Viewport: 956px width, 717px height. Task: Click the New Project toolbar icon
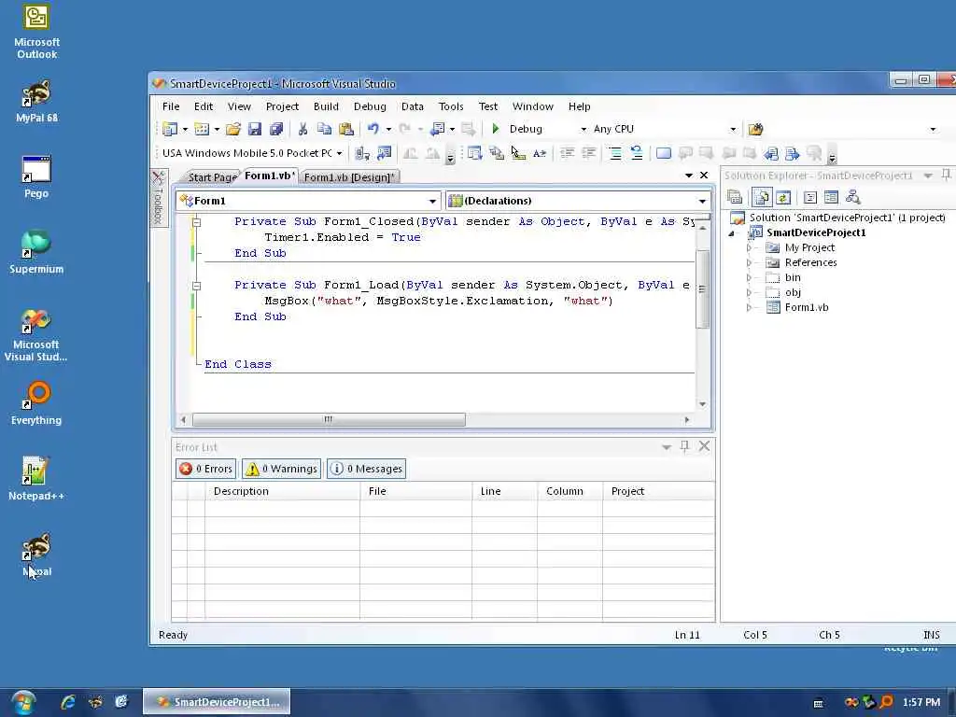tap(170, 129)
